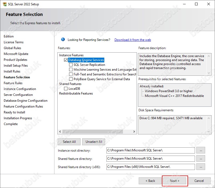Click the Disk Space Requirements scroll up arrow

point(209,118)
